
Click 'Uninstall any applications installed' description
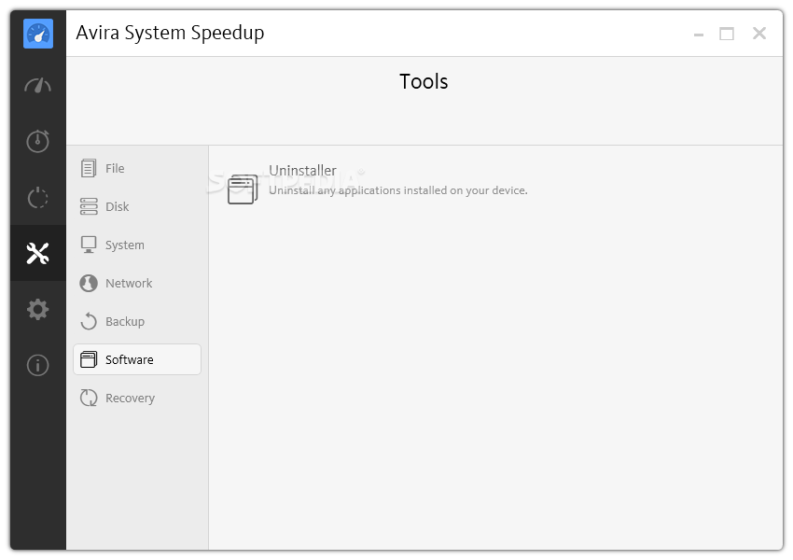[398, 190]
